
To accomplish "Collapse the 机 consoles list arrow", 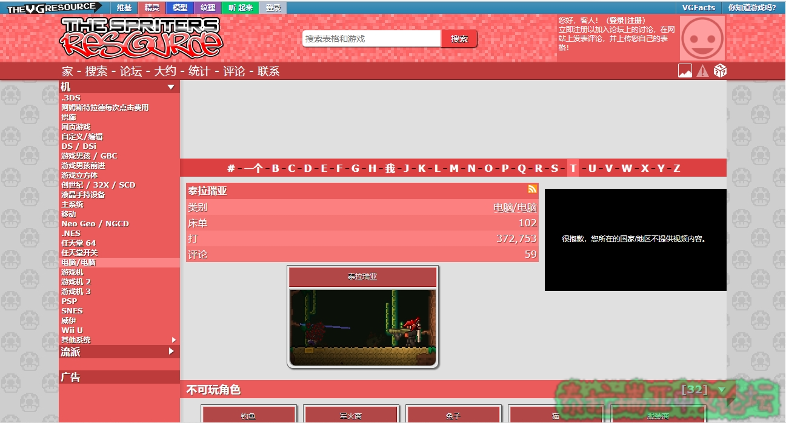I will click(171, 87).
